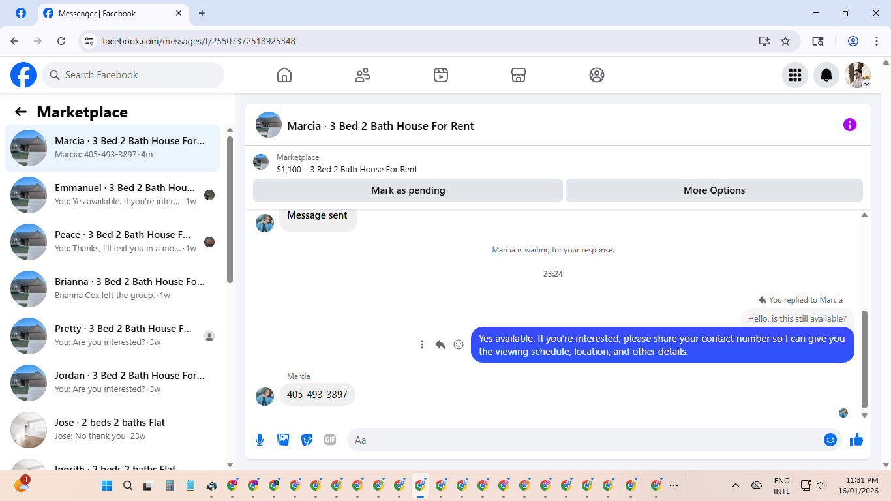Click the browser address bar URL
The image size is (891, 501).
tap(199, 41)
